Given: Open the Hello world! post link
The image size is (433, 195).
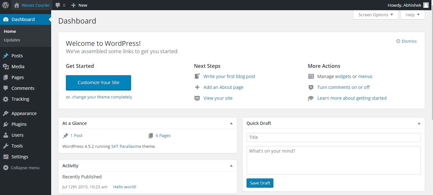Looking at the screenshot, I should click(125, 187).
